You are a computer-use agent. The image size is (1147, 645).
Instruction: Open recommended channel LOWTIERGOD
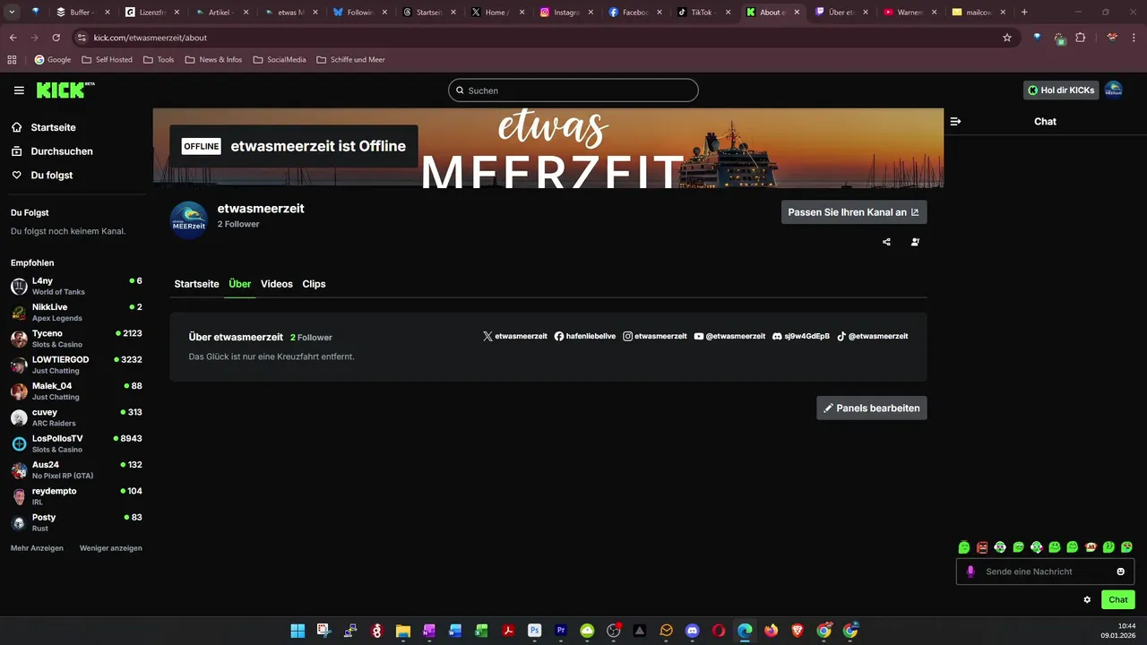pos(76,365)
